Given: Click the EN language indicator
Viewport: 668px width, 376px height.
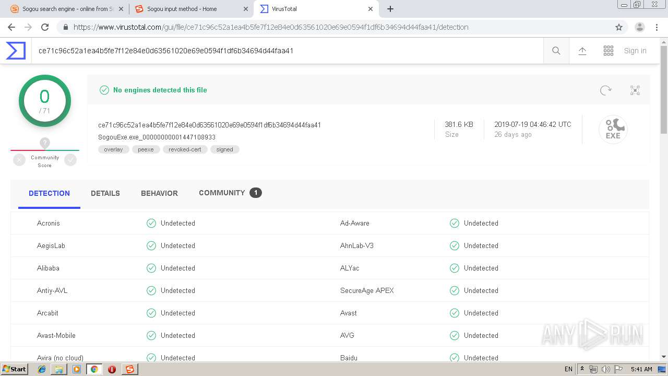Looking at the screenshot, I should [x=568, y=369].
